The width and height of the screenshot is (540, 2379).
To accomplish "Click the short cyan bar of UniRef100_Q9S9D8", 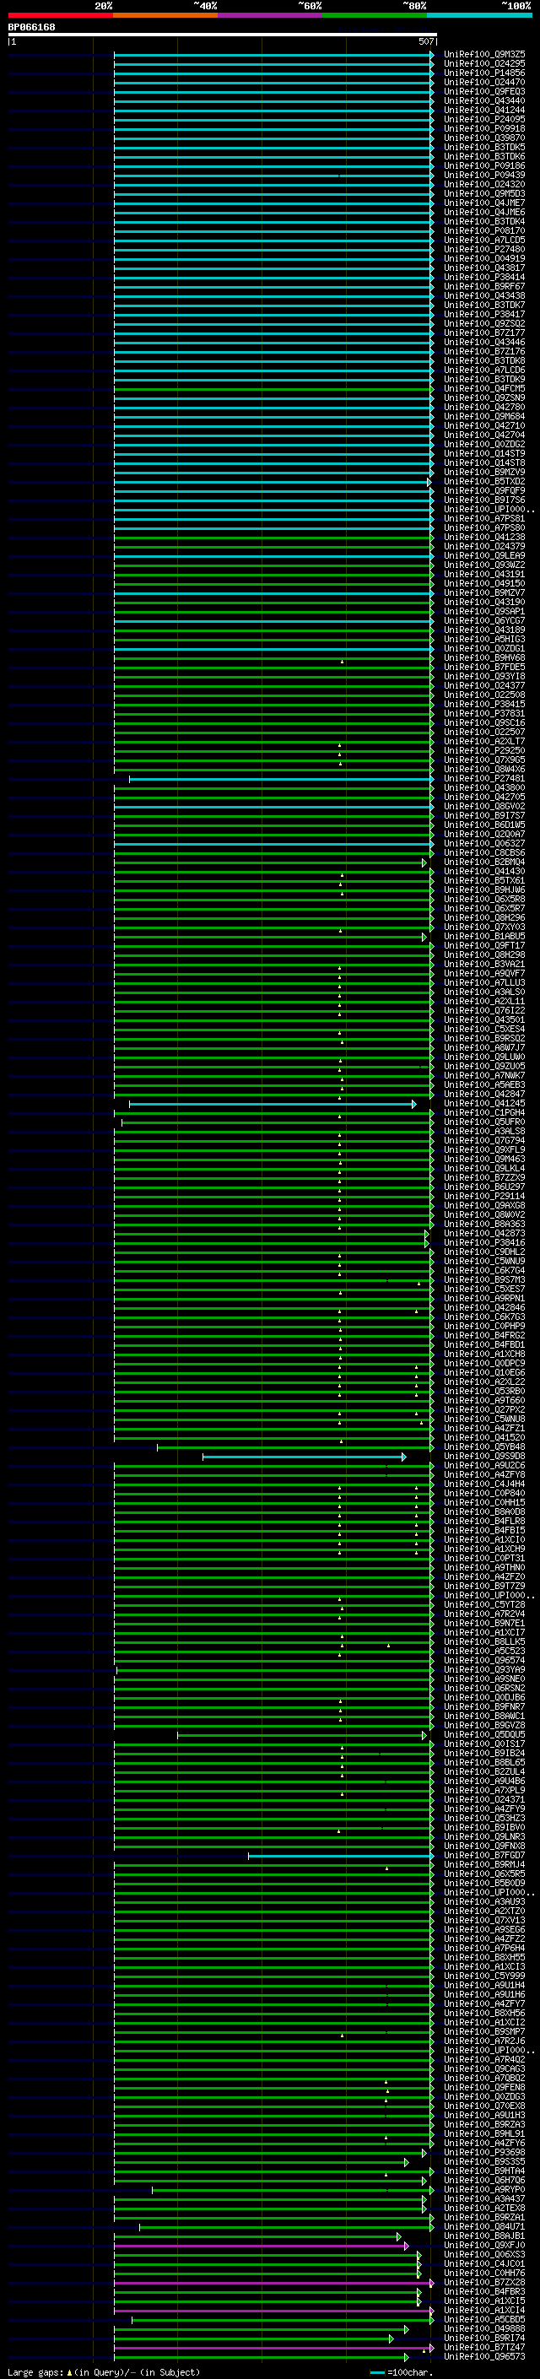I will pyautogui.click(x=304, y=1457).
